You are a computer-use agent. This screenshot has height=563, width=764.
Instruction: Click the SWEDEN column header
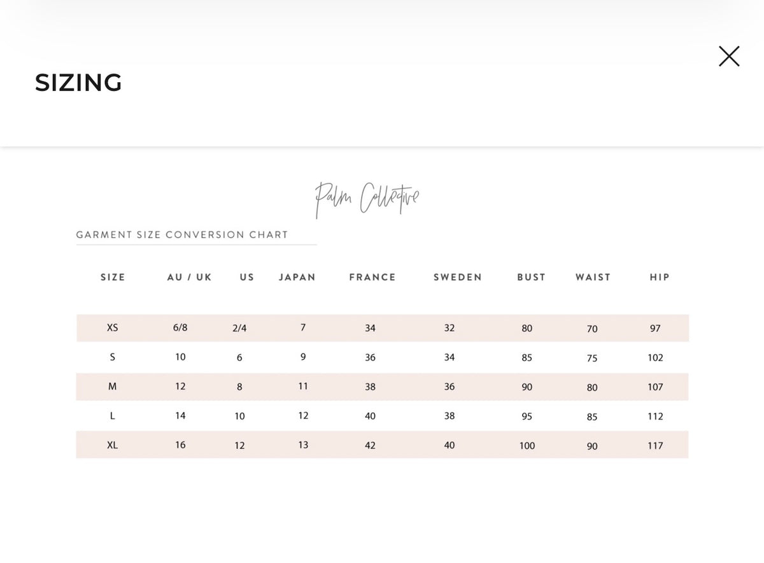point(457,277)
